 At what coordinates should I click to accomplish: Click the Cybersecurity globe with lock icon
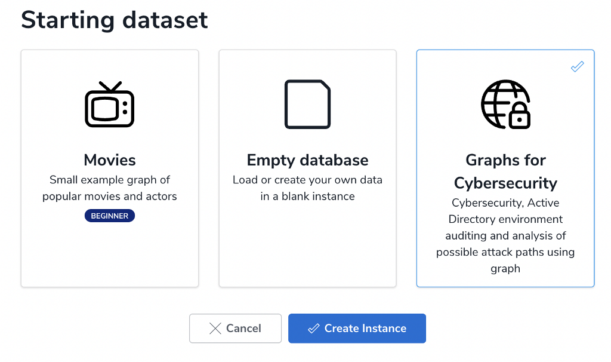pos(505,104)
